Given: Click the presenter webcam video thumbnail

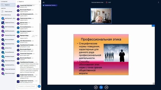Looking at the screenshot, I should click(x=101, y=16).
